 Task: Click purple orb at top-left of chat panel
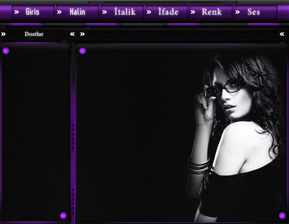coord(83,51)
